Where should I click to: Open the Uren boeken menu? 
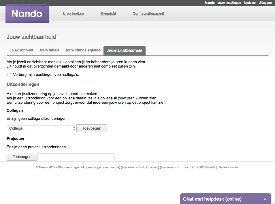73,14
